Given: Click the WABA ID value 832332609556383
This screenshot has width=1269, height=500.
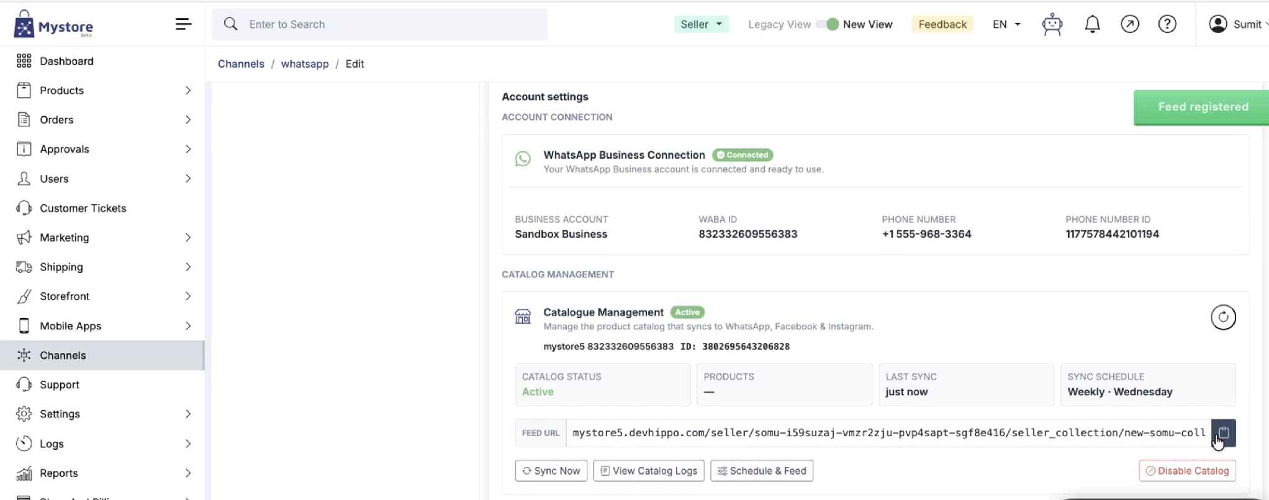Looking at the screenshot, I should coord(747,234).
